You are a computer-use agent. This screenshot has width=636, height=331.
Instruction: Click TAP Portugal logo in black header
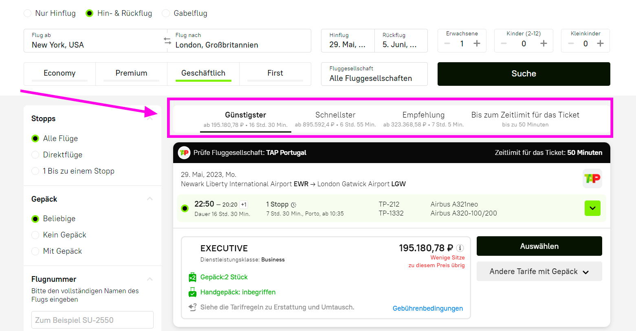[184, 152]
